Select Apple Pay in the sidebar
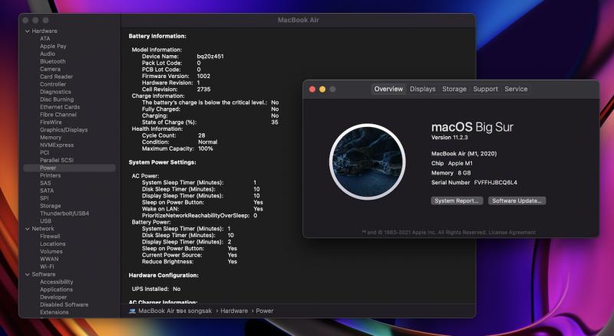 click(53, 46)
